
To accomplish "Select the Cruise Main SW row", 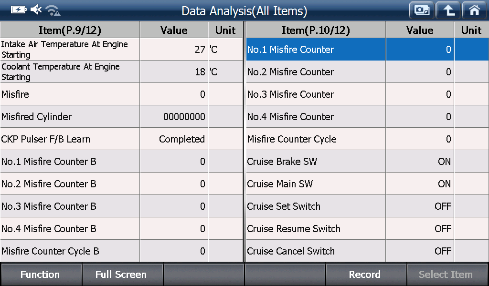I will (x=367, y=184).
